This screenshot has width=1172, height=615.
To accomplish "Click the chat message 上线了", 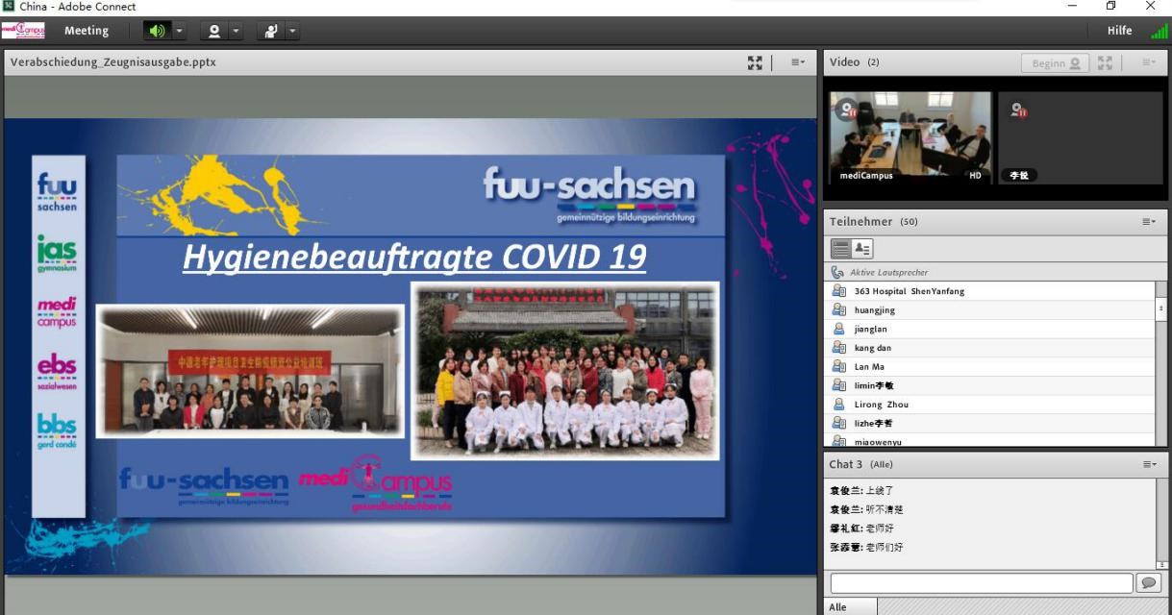I will [x=881, y=490].
